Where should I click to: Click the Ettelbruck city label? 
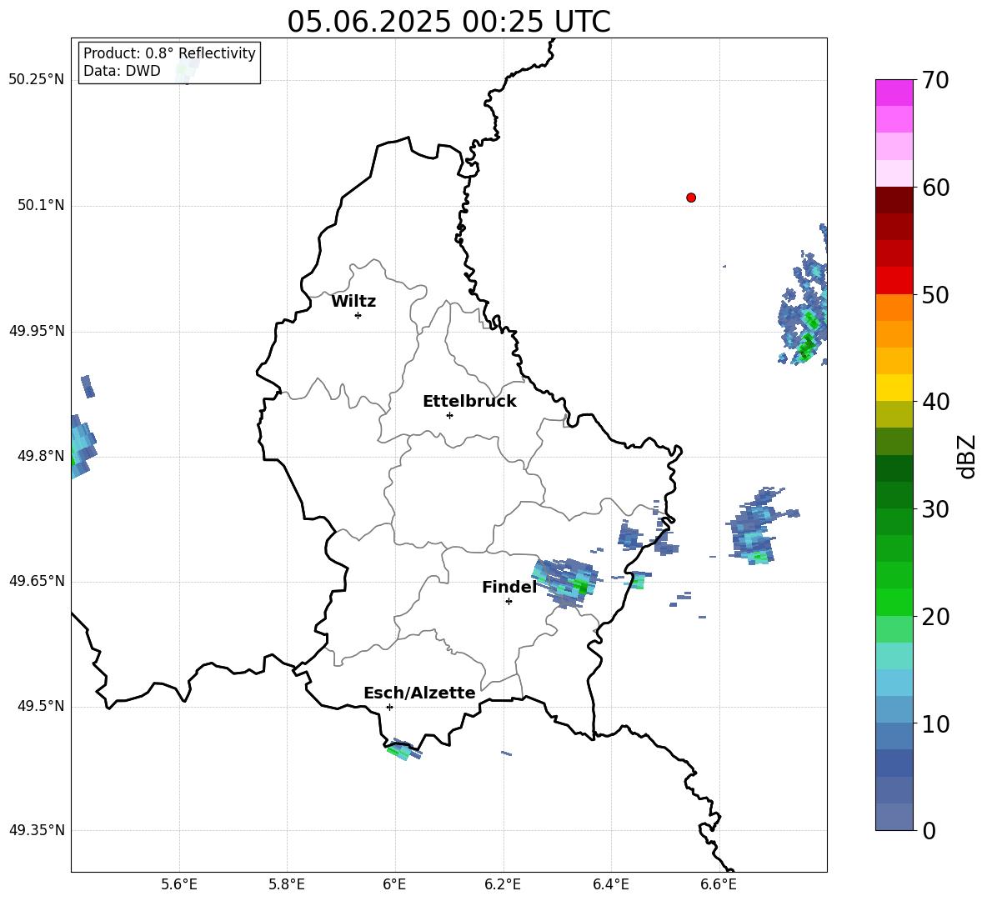coord(469,402)
